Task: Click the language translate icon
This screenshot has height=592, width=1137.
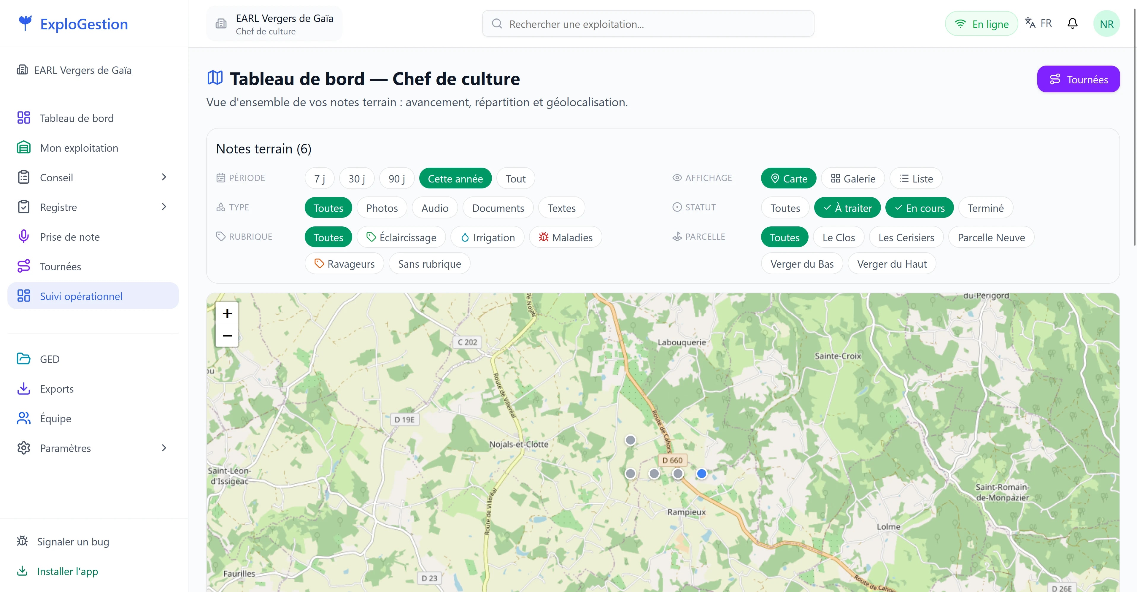Action: (x=1030, y=23)
